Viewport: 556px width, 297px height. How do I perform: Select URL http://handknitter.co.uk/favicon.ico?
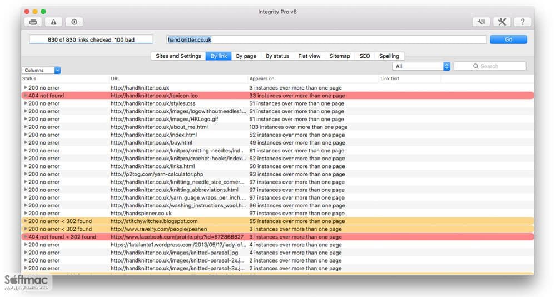(154, 96)
